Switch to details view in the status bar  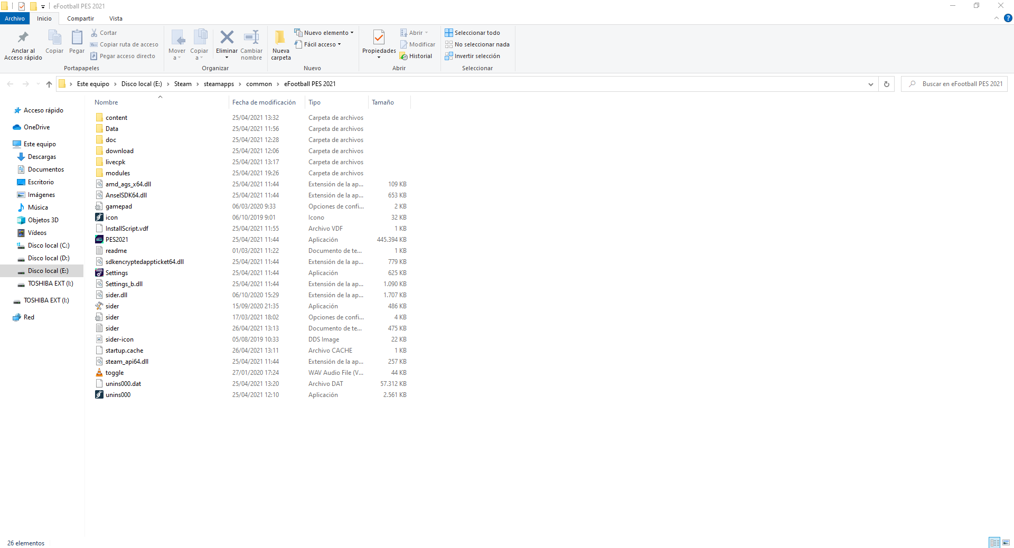point(994,543)
